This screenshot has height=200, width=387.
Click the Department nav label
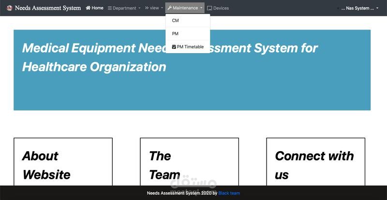coord(124,8)
